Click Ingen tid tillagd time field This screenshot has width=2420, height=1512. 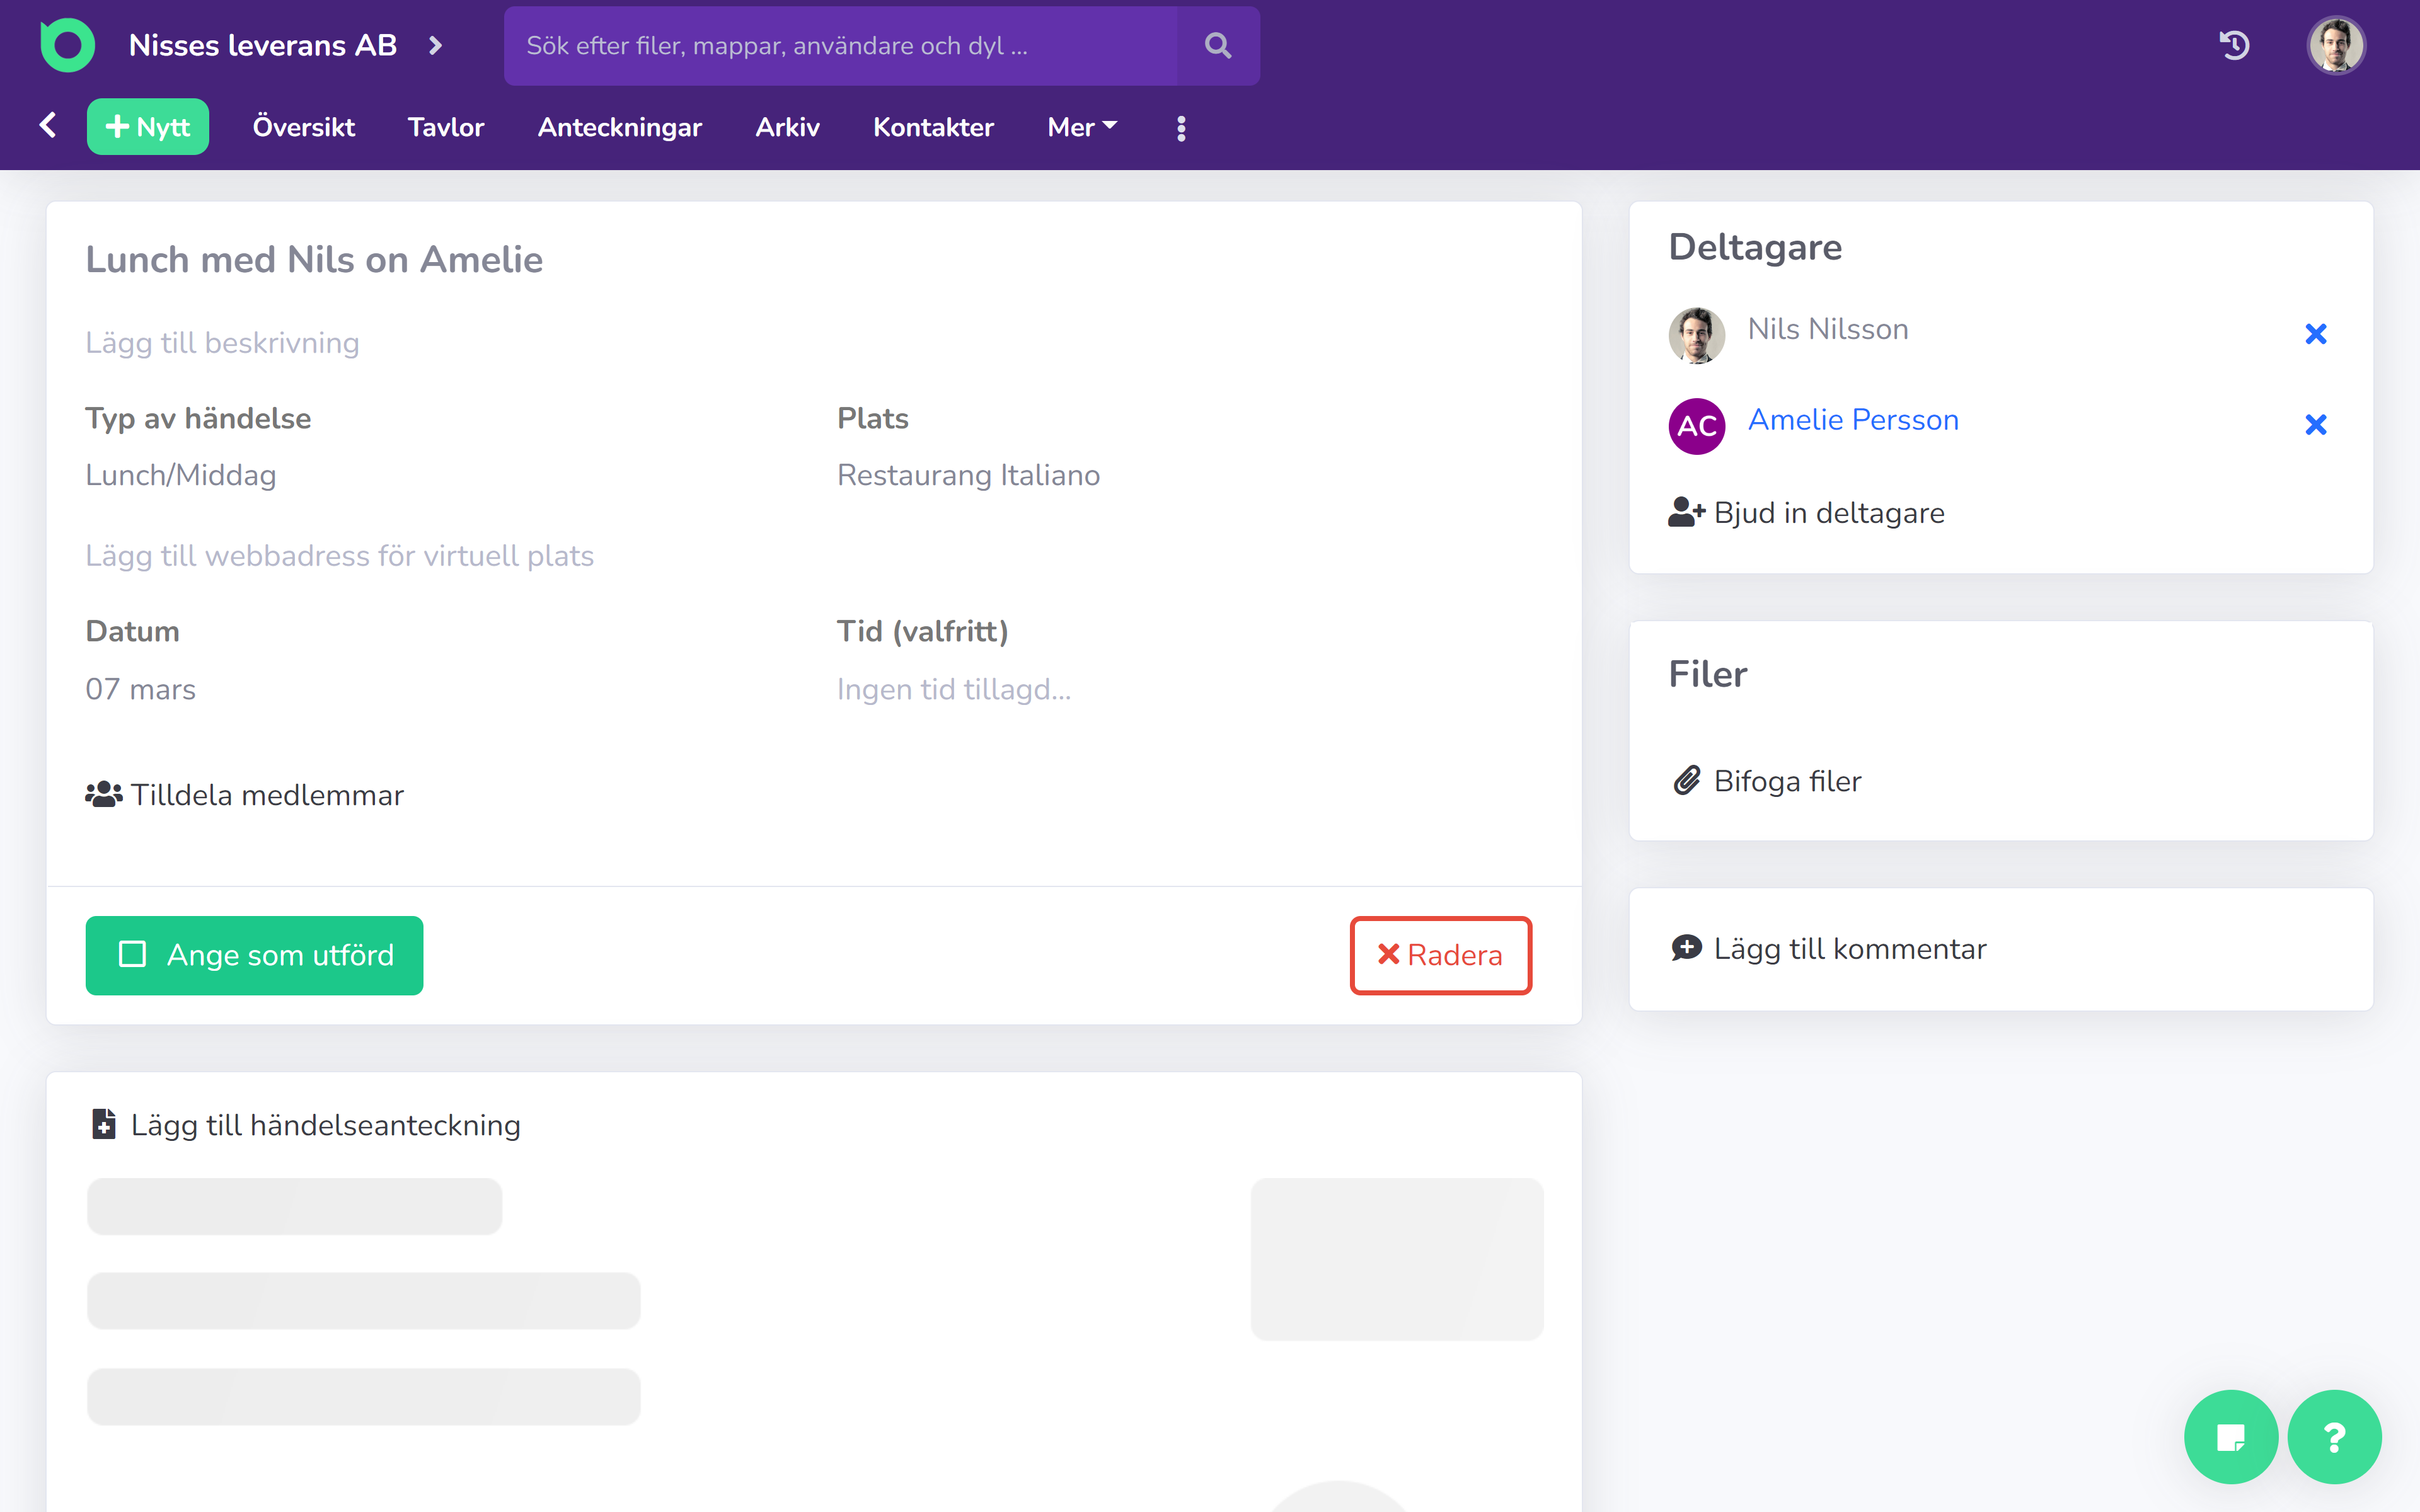coord(954,689)
